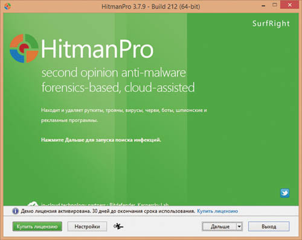The width and height of the screenshot is (302, 240).
Task: Click 'Демо лицензия активирована' status message
Action: pyautogui.click(x=56, y=211)
